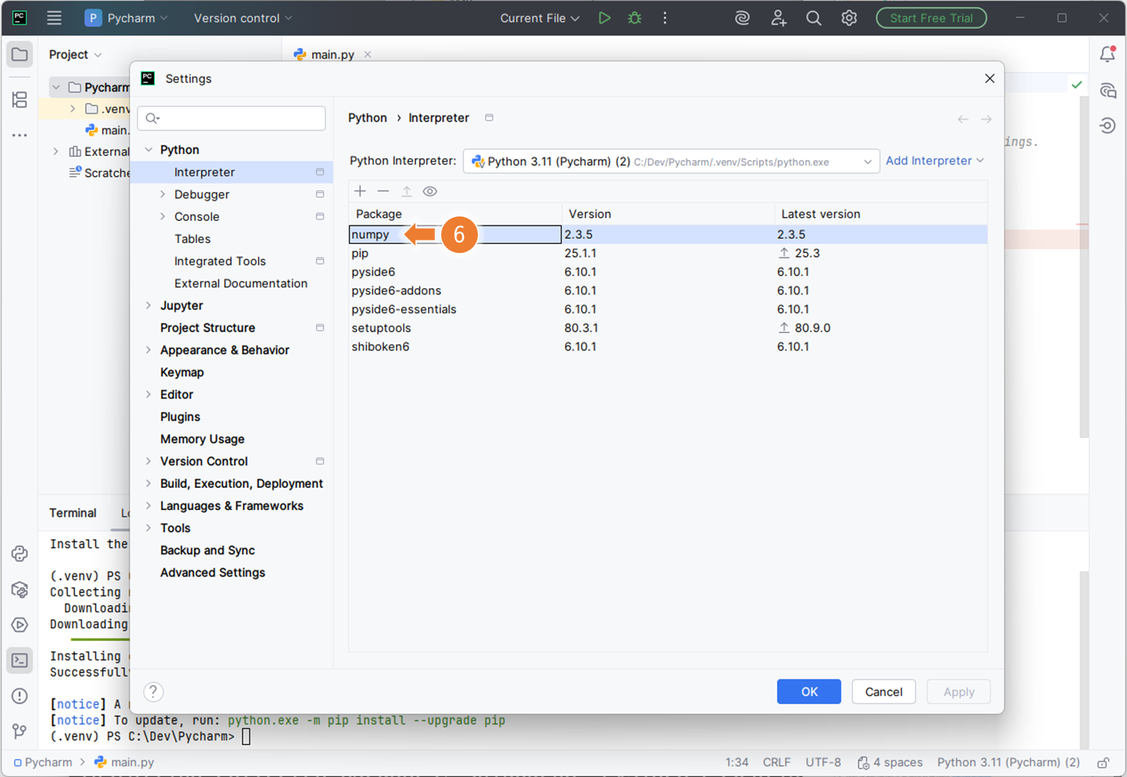Toggle read-only lock icon in status bar

(1103, 762)
